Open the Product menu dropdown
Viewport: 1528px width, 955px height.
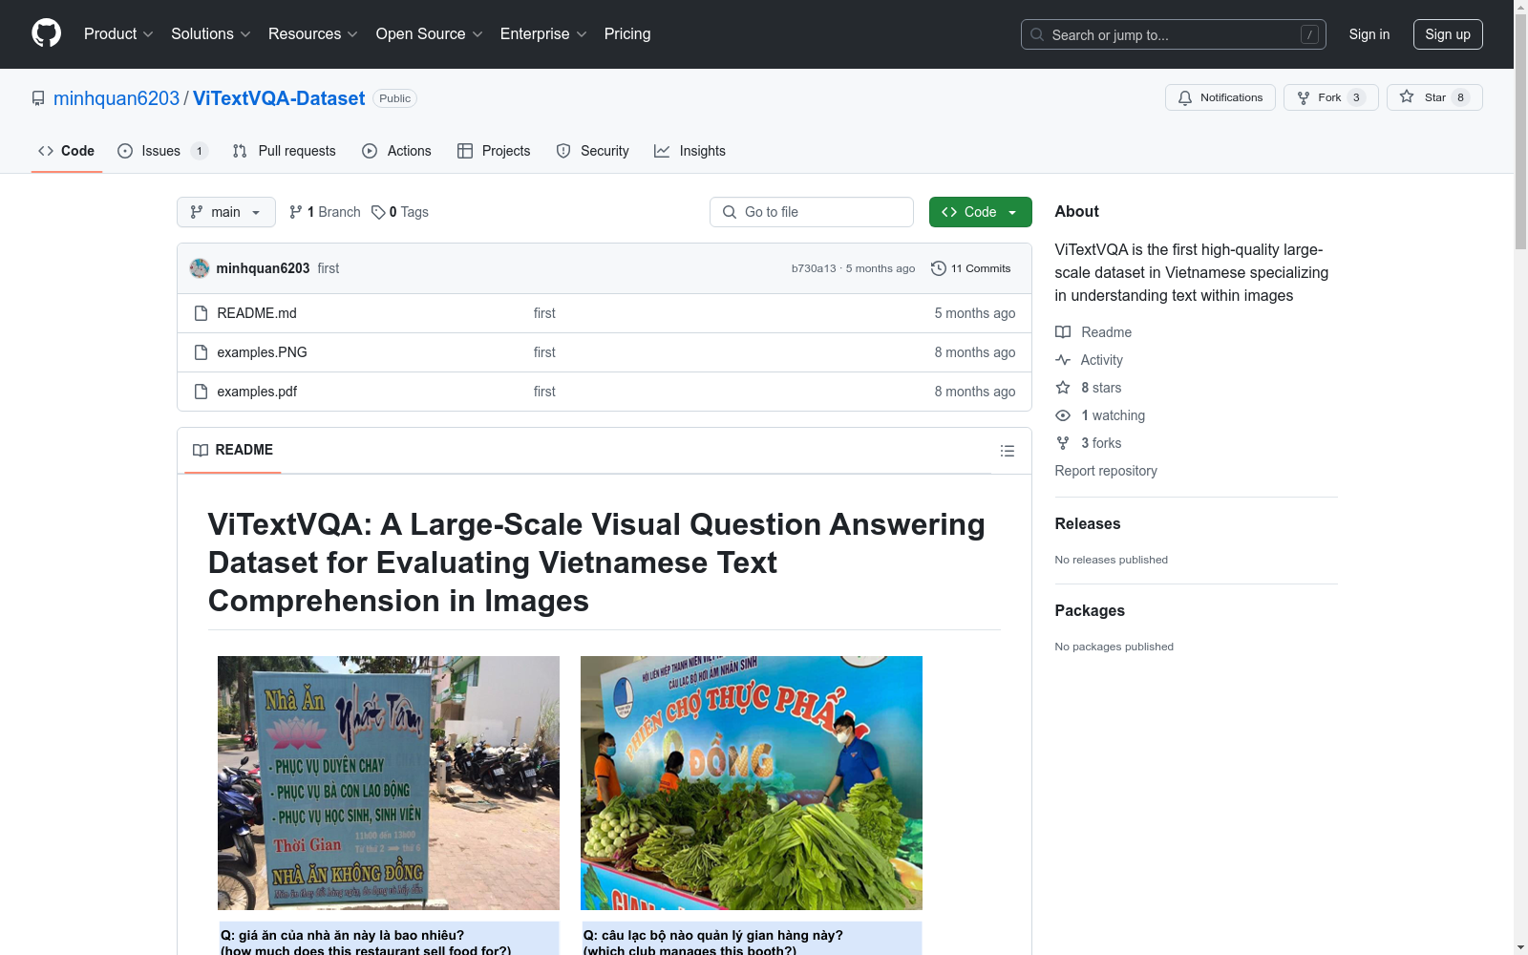point(118,33)
